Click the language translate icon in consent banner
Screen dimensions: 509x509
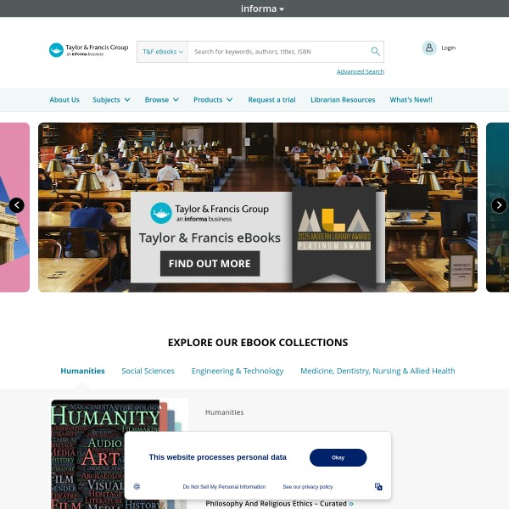click(378, 486)
